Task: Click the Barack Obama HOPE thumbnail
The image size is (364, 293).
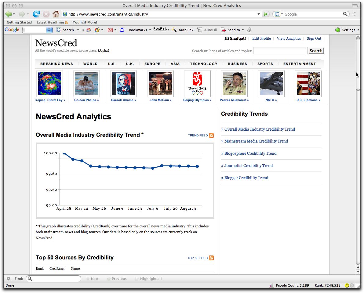Action: pyautogui.click(x=123, y=84)
